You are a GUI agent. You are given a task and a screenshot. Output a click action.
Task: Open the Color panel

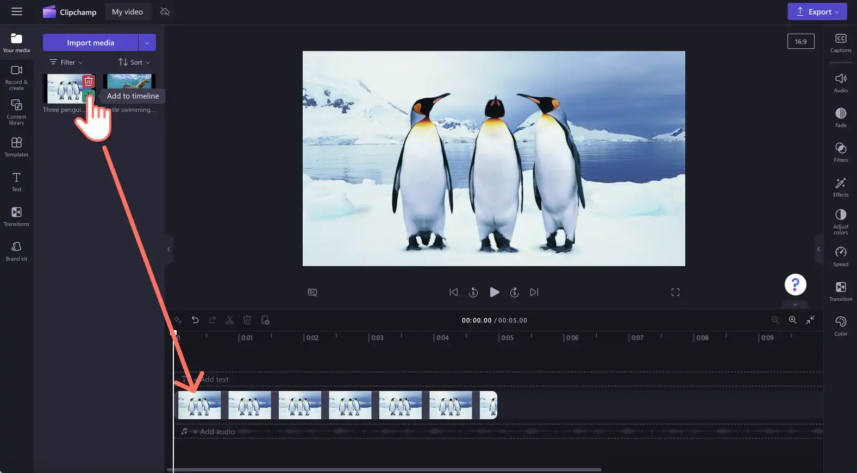point(841,326)
